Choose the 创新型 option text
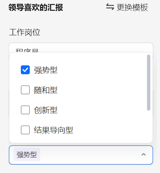This screenshot has height=173, width=160. click(46, 110)
